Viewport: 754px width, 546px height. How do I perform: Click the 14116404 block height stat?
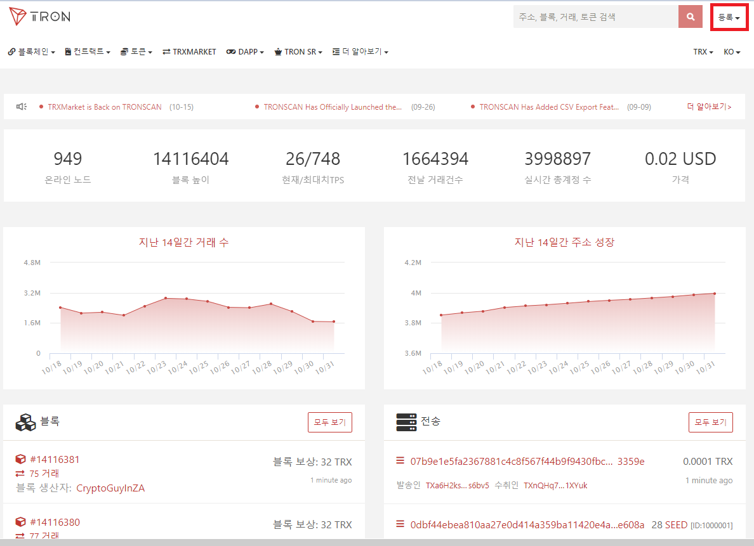tap(190, 167)
